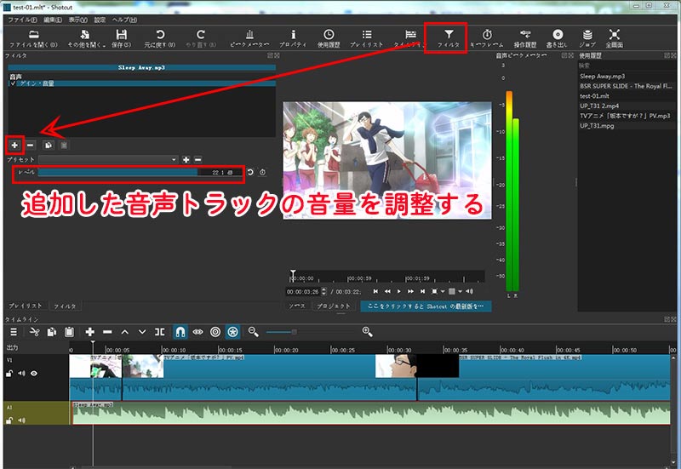Click the Export (書き出し) toolbar icon

coord(558,38)
